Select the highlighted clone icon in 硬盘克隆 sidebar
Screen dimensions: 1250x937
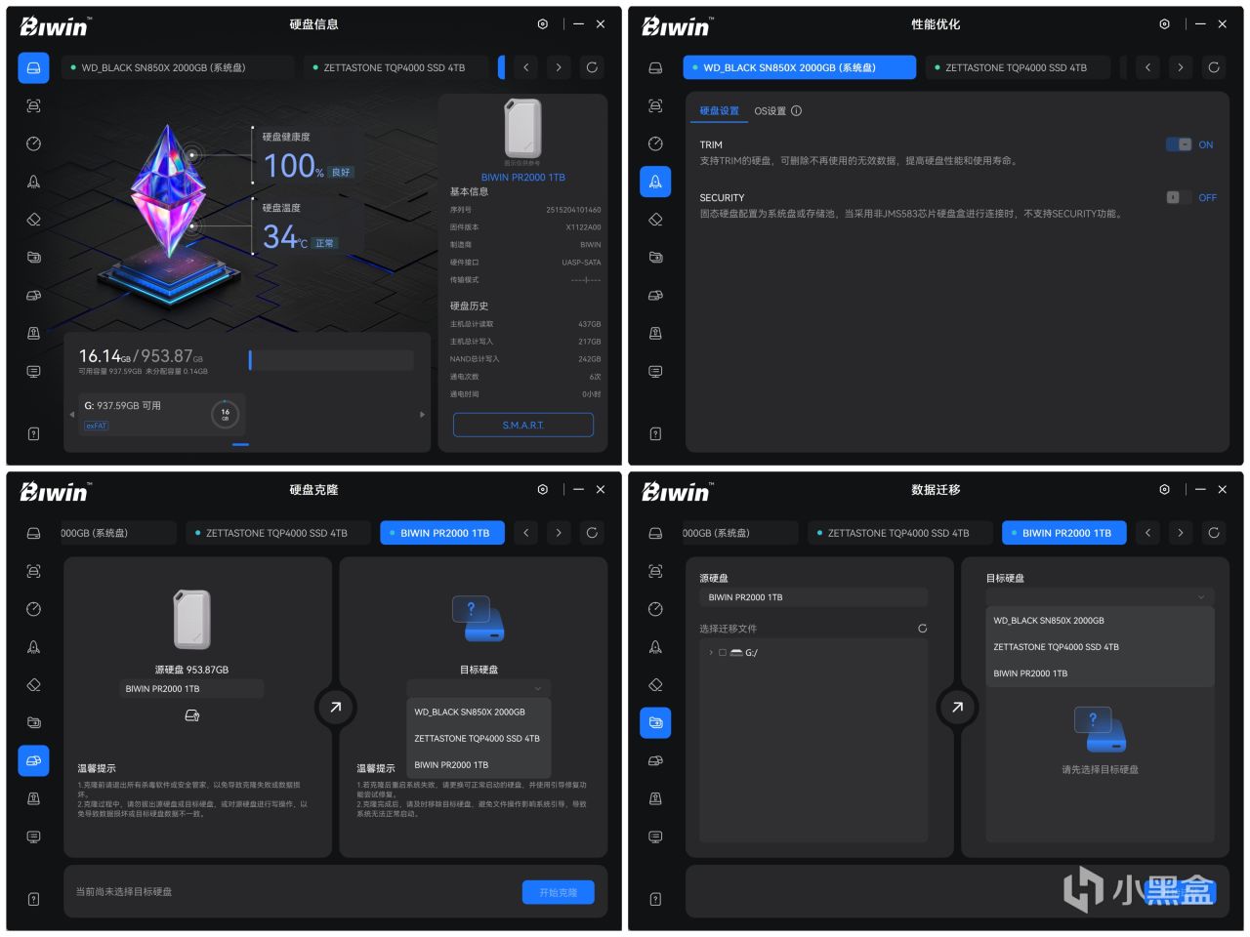point(33,760)
